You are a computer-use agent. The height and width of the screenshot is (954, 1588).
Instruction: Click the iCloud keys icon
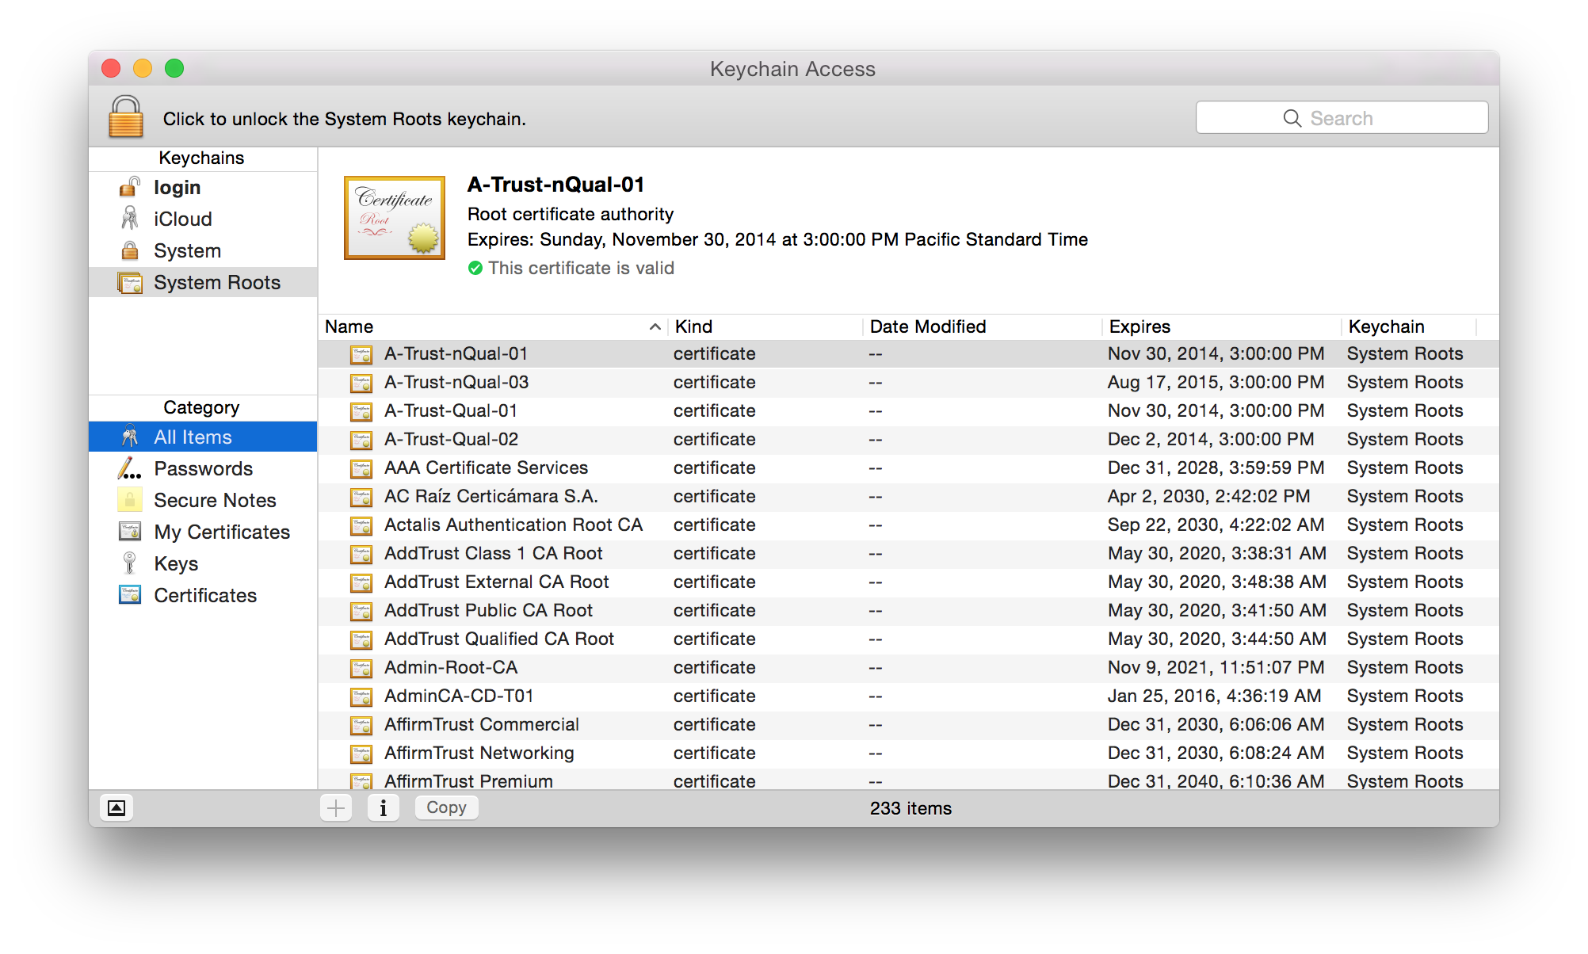[x=129, y=219]
